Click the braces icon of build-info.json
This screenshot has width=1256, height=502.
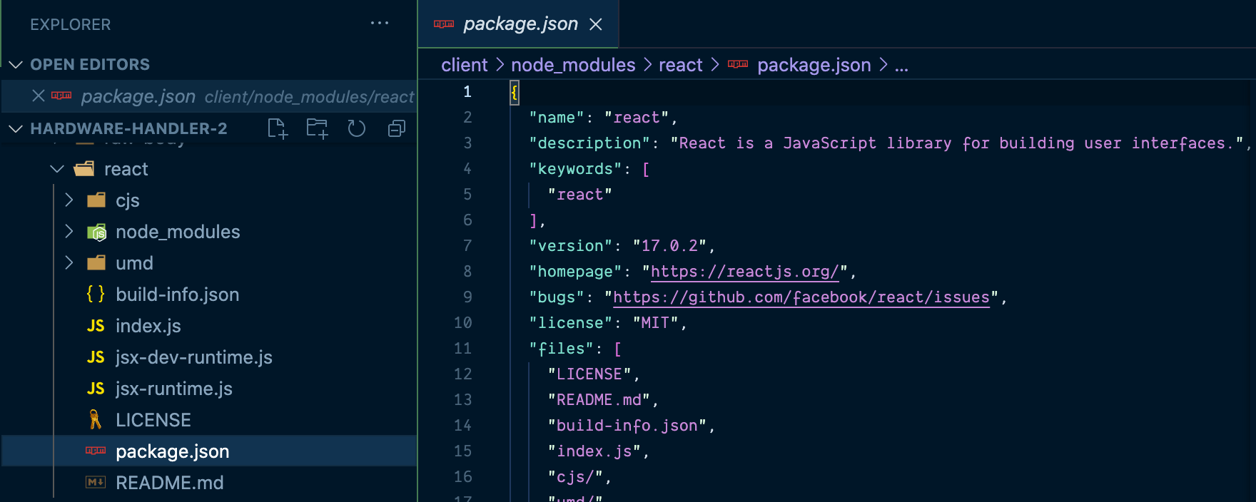(96, 294)
